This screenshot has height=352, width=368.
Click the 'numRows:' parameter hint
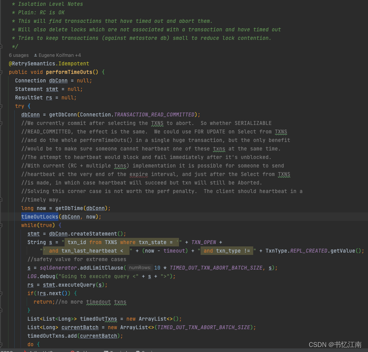[x=140, y=268]
